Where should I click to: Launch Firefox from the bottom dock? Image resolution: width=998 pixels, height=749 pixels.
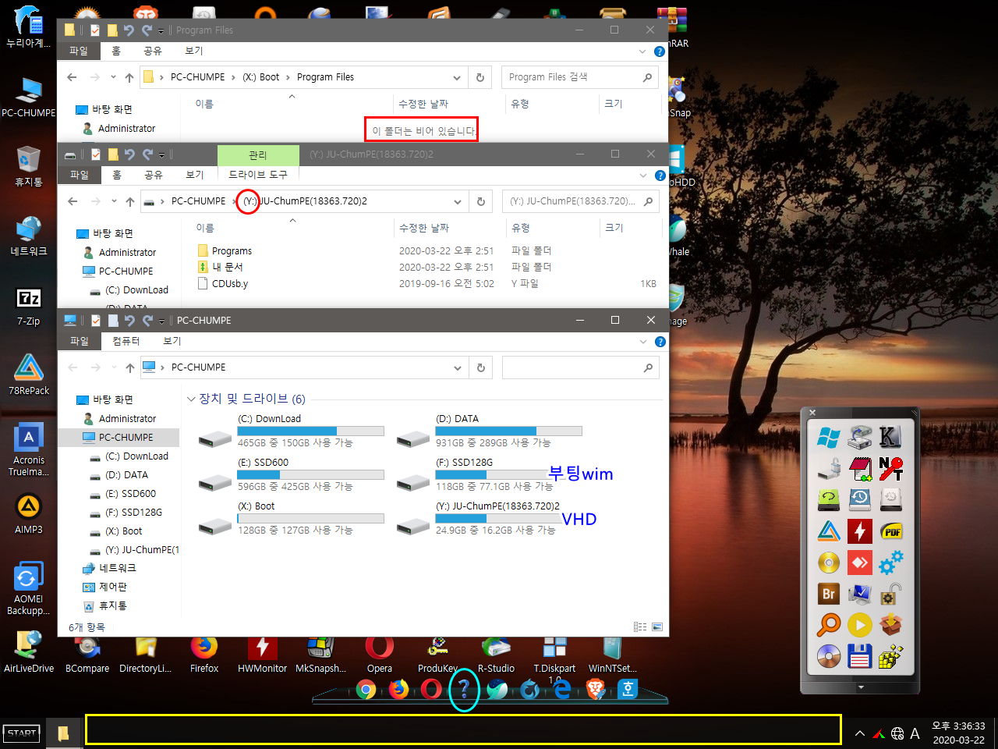point(398,689)
